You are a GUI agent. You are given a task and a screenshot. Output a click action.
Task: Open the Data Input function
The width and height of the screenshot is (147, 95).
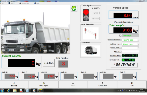click(x=44, y=84)
